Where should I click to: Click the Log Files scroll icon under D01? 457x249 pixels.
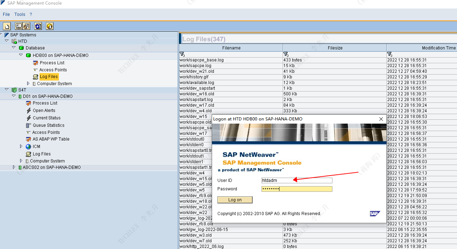(29, 154)
